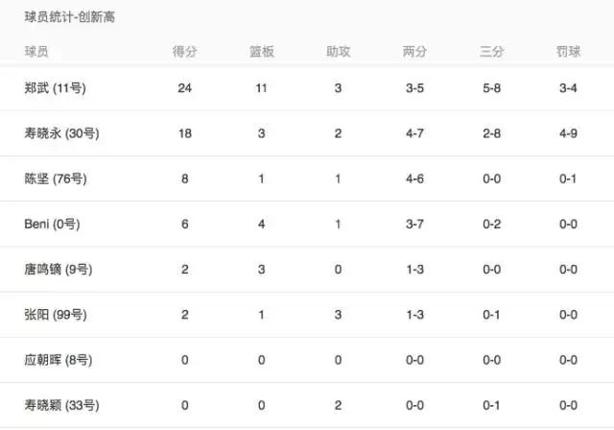Select the 助攻 column header
Screen dimensions: 614x430
(338, 52)
